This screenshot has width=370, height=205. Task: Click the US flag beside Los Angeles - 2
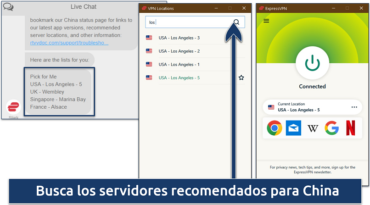coord(149,51)
